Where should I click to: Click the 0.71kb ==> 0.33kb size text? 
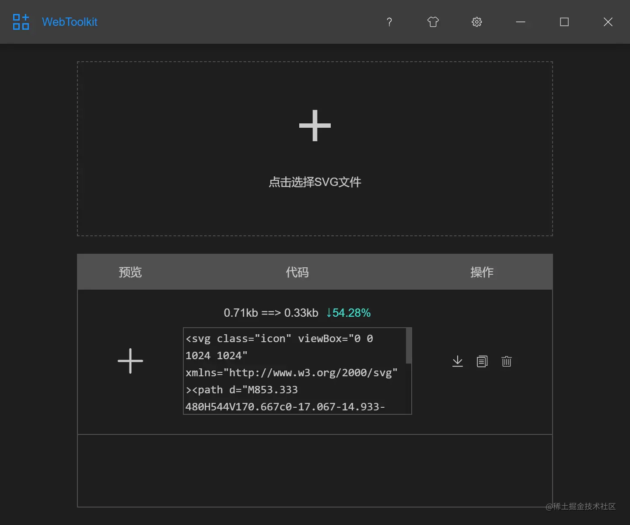(x=271, y=313)
